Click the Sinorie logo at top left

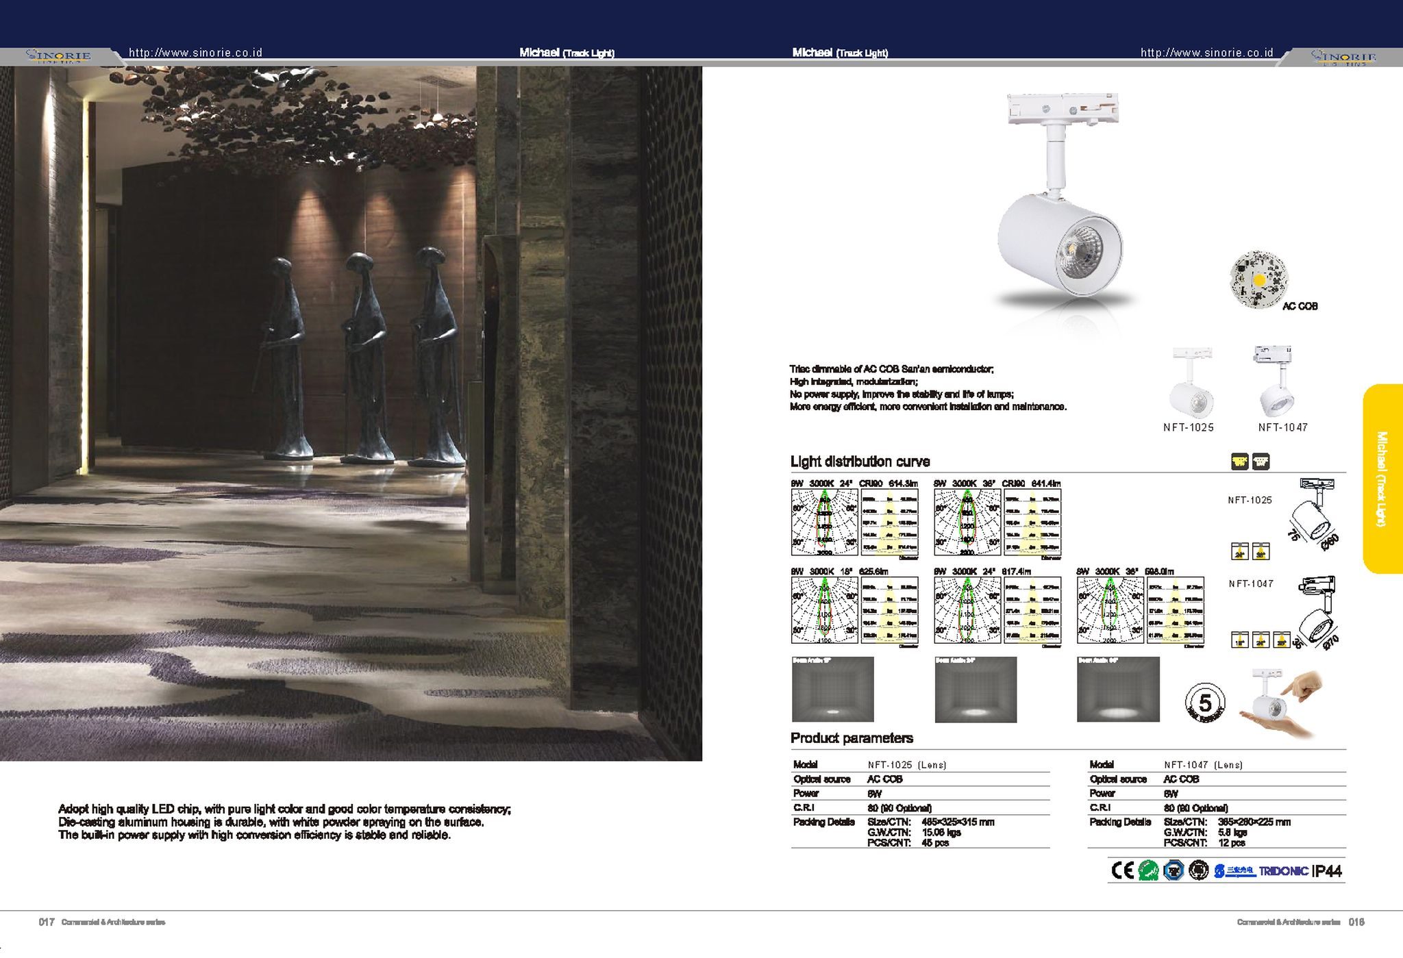(x=58, y=55)
